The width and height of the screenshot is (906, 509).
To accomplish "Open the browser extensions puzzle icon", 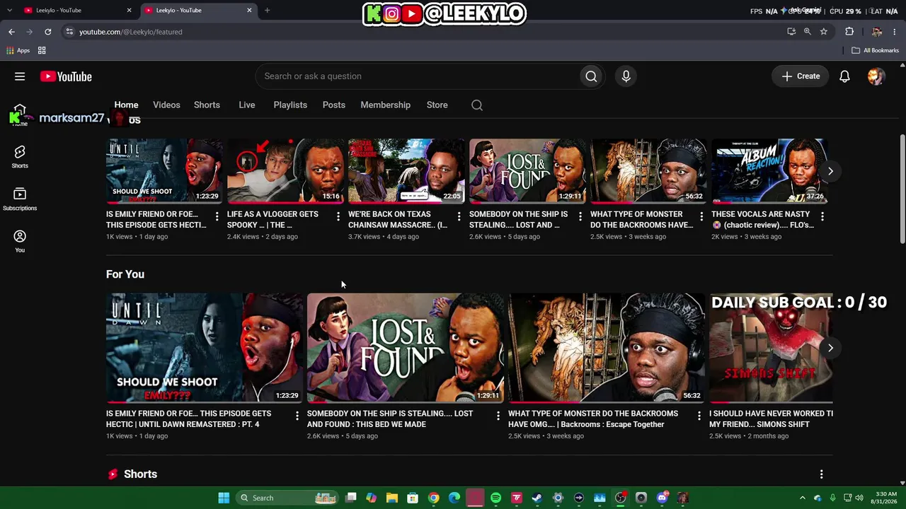I will click(849, 32).
